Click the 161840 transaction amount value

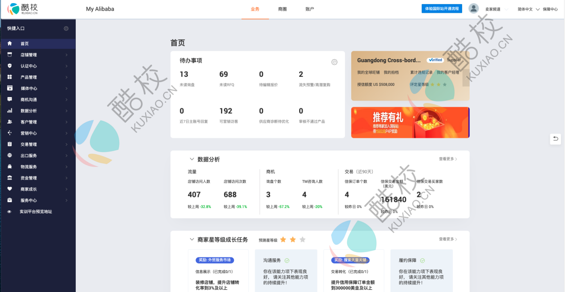pos(394,200)
